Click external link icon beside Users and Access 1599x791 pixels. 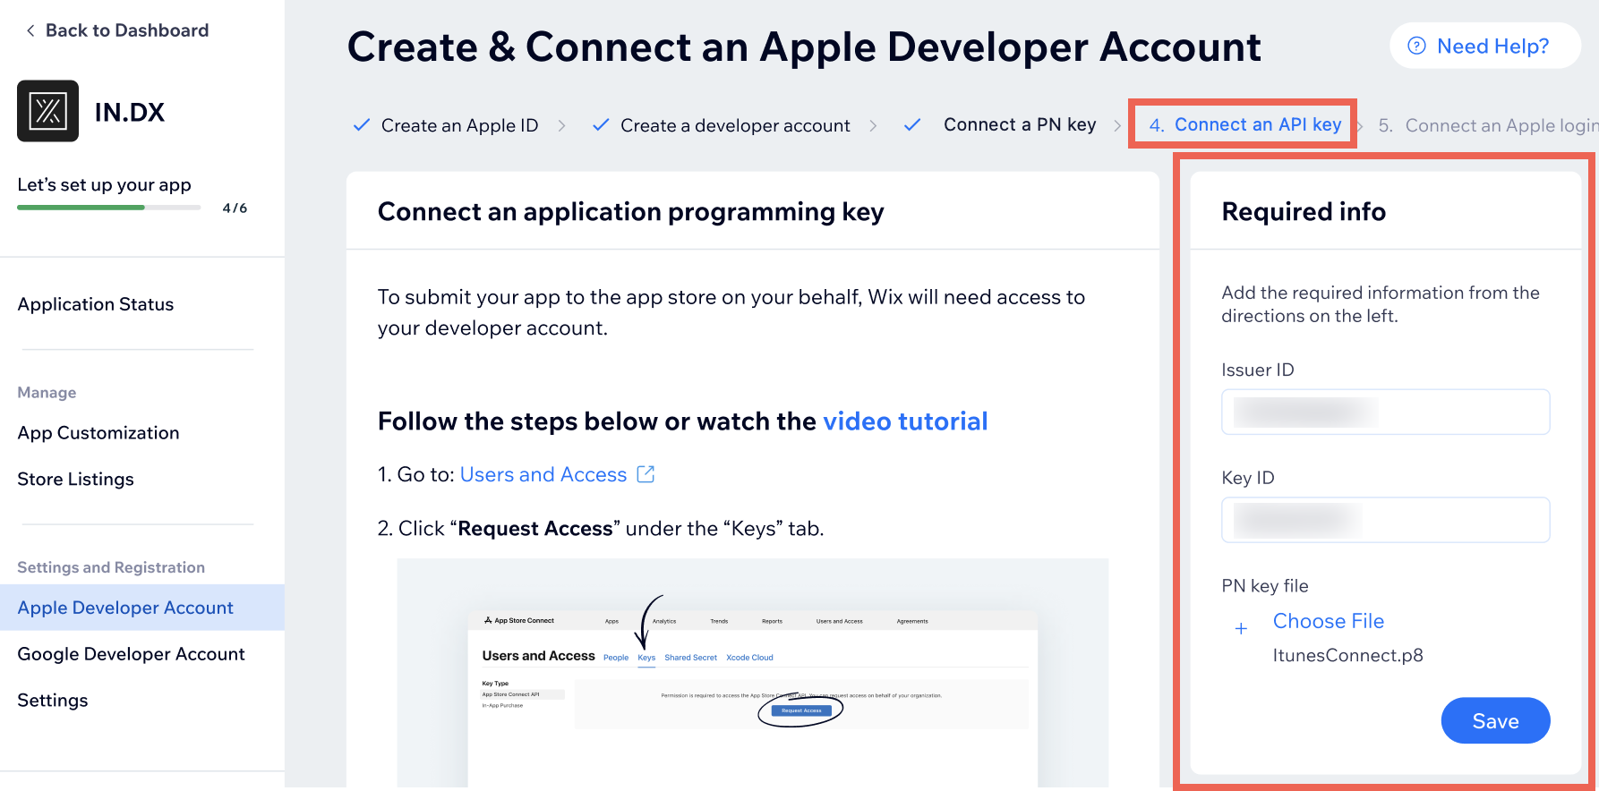click(646, 474)
